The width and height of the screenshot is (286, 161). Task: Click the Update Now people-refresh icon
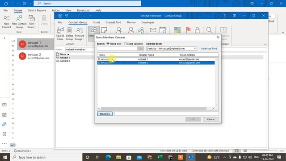pyautogui.click(x=141, y=30)
